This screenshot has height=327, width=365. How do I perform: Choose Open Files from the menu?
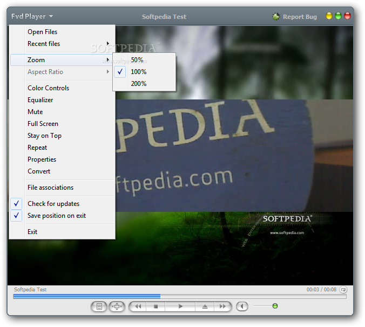[x=62, y=32]
